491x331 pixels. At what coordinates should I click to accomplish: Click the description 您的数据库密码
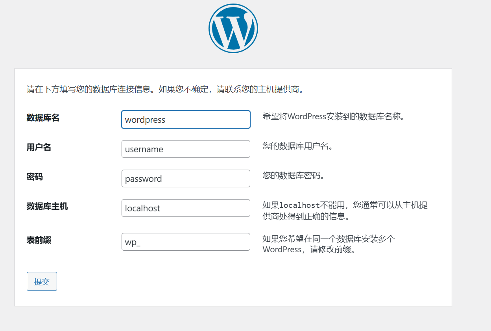(293, 176)
